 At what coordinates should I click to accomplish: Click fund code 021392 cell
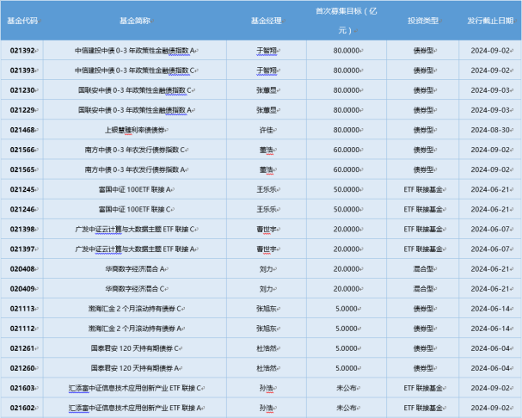pyautogui.click(x=21, y=51)
